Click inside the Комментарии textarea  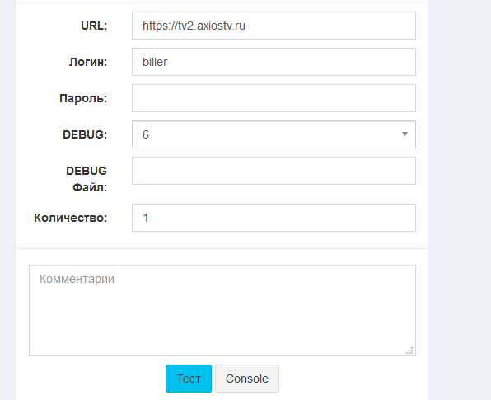click(222, 310)
